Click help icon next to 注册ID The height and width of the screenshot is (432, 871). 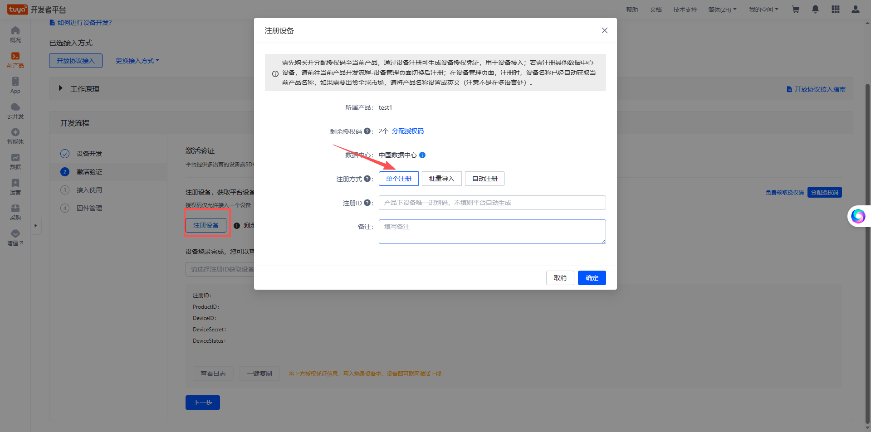click(367, 203)
